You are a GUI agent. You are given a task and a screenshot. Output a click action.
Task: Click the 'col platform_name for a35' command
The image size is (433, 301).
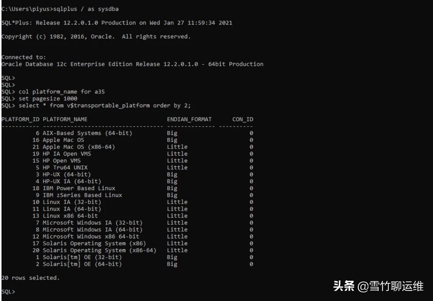(62, 92)
